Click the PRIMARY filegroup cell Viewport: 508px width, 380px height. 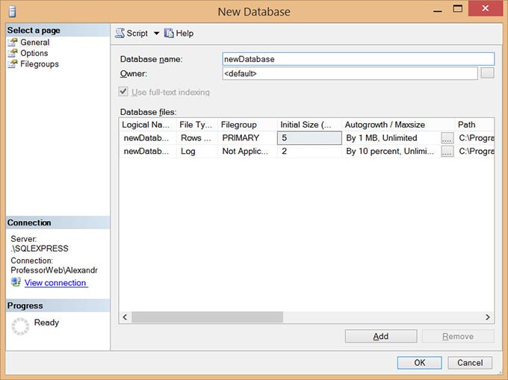[x=247, y=138]
